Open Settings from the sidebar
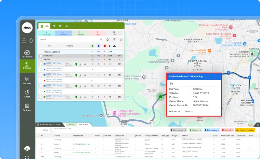The width and height of the screenshot is (260, 159). 27,107
